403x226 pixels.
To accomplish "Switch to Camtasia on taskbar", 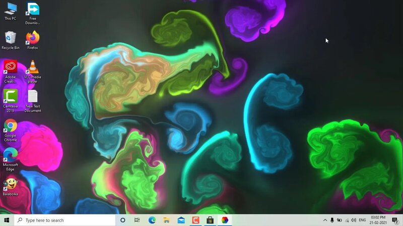I will tap(195, 220).
